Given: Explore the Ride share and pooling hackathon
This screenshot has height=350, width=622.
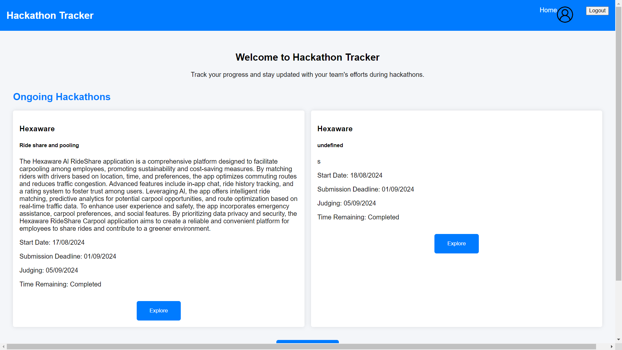Looking at the screenshot, I should (159, 310).
